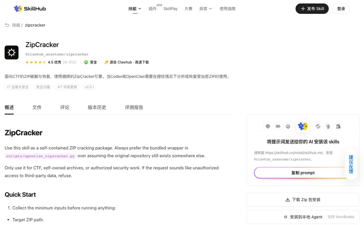Click the rocket icon before 源自 Clawhub

[x=106, y=62]
